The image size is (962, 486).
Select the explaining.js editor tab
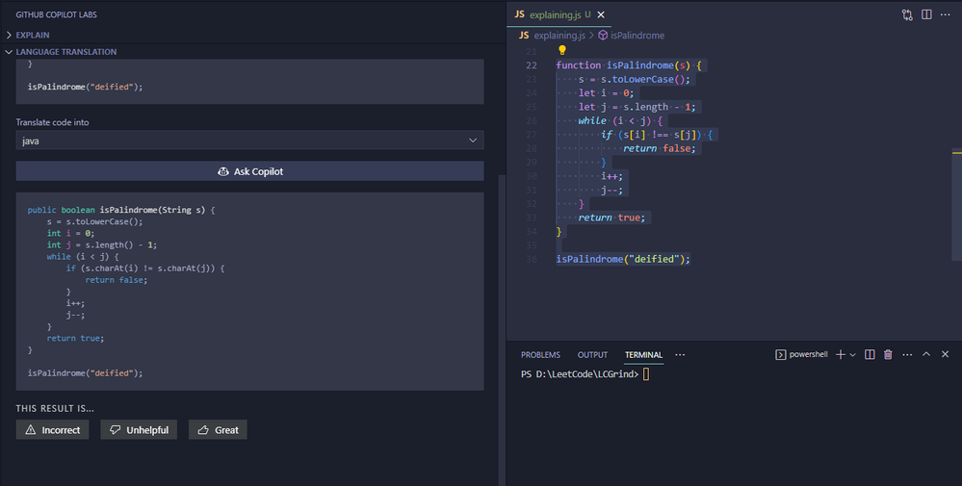pos(559,14)
